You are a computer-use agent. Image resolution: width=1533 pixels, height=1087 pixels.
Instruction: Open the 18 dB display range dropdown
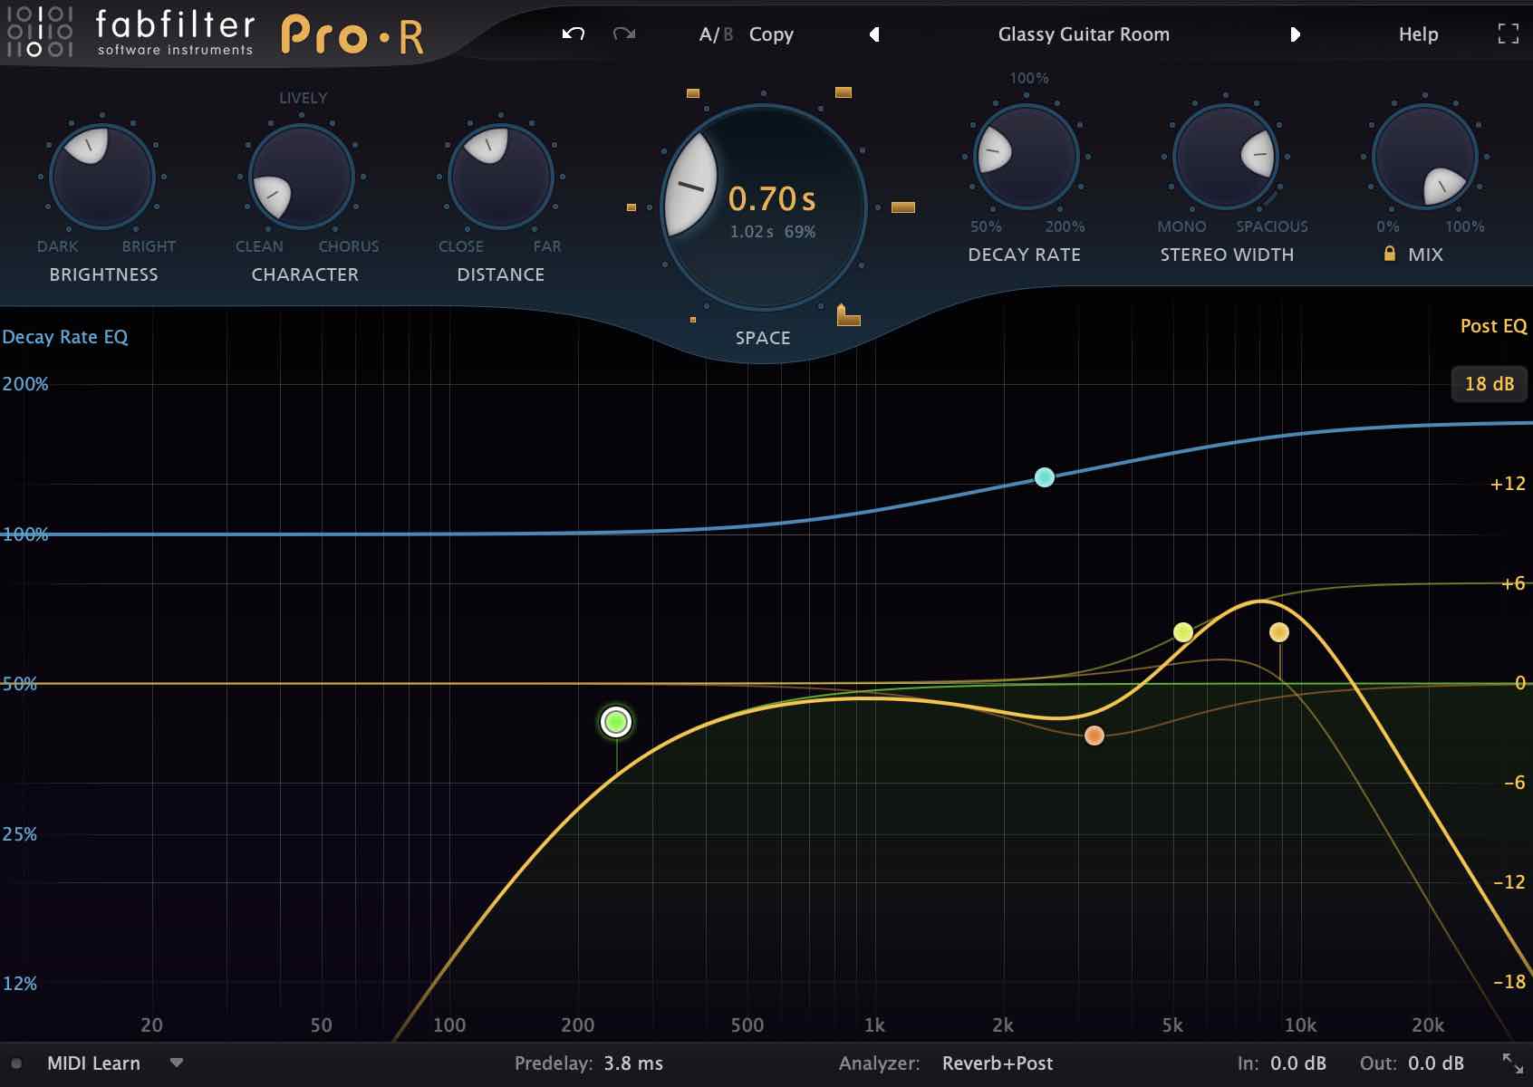(1490, 384)
